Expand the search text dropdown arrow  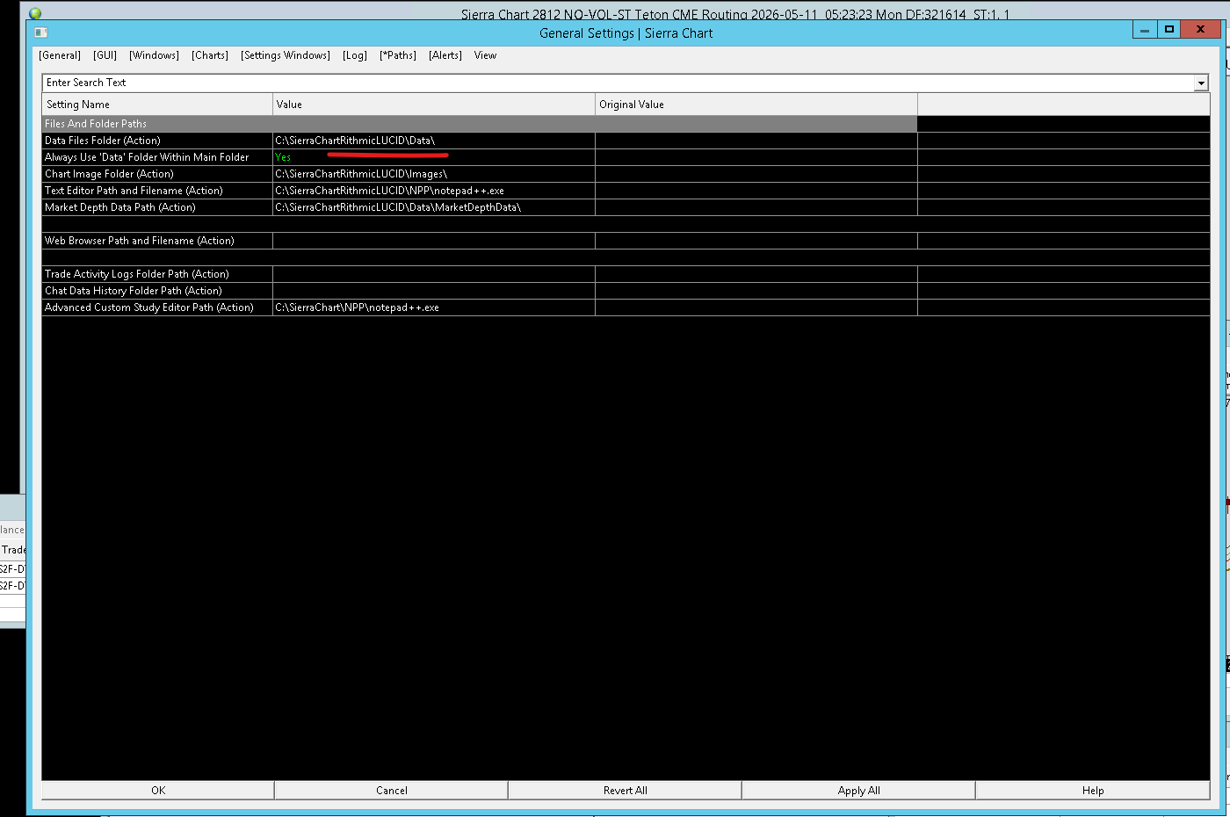click(1201, 83)
